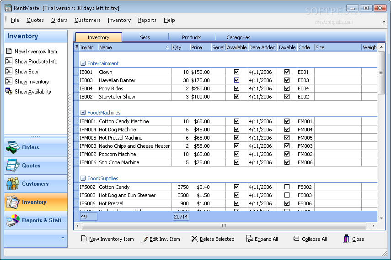Click the Qty column header

pyautogui.click(x=181, y=47)
